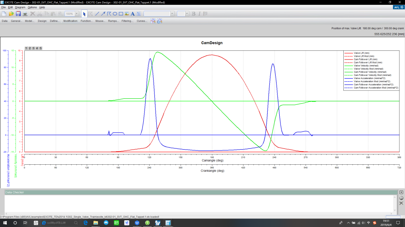Screen dimensions: 405x227
Task: Toggle layer 5 button above the plot
Action: pyautogui.click(x=40, y=48)
